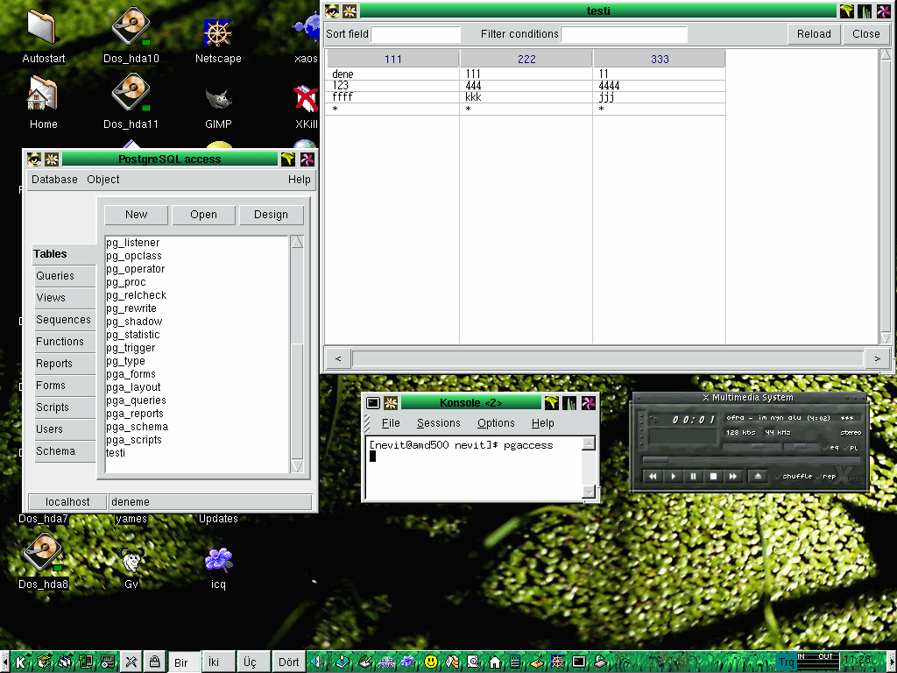Click the Filter conditions input box
The image size is (897, 673).
point(624,34)
